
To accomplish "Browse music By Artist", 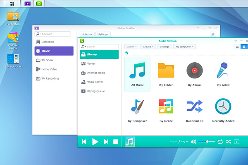I will click(x=223, y=73).
